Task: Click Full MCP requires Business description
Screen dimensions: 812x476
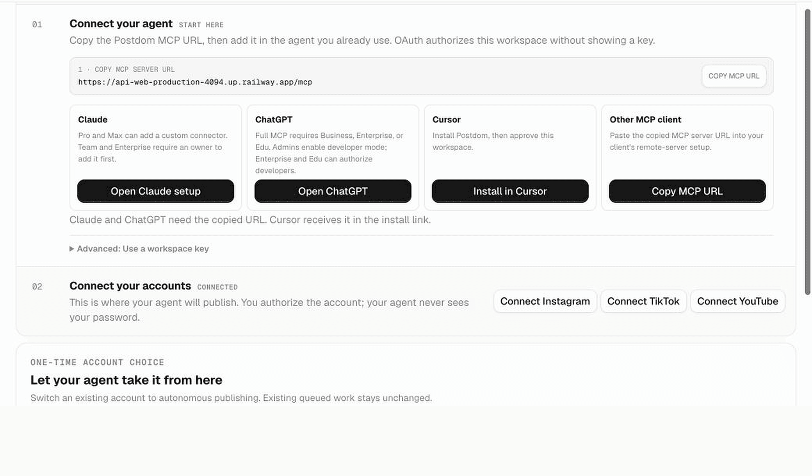Action: [329, 153]
